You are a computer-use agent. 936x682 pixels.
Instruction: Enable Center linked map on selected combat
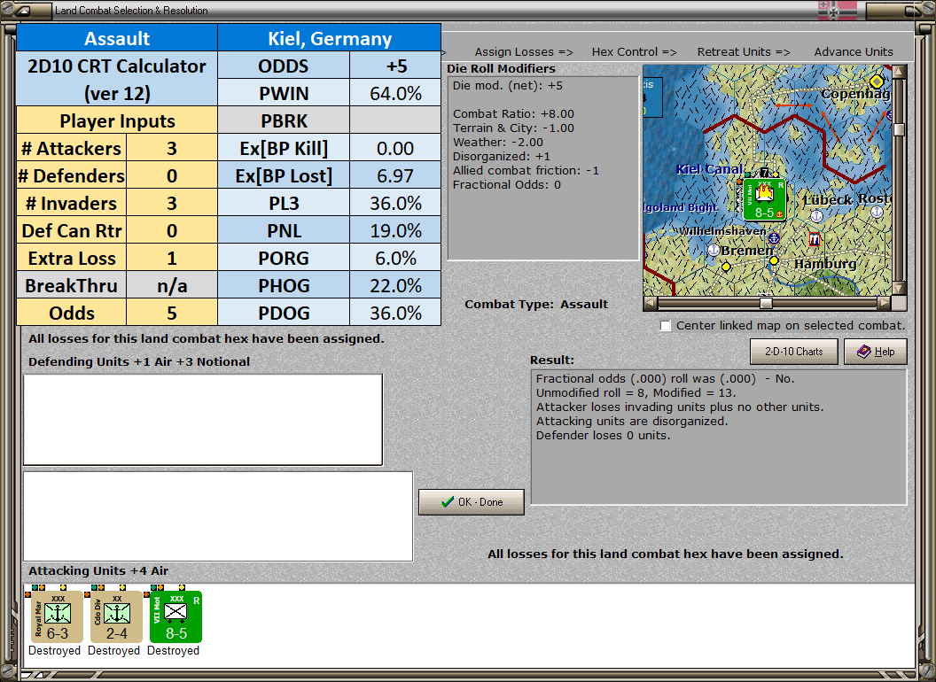coord(666,326)
